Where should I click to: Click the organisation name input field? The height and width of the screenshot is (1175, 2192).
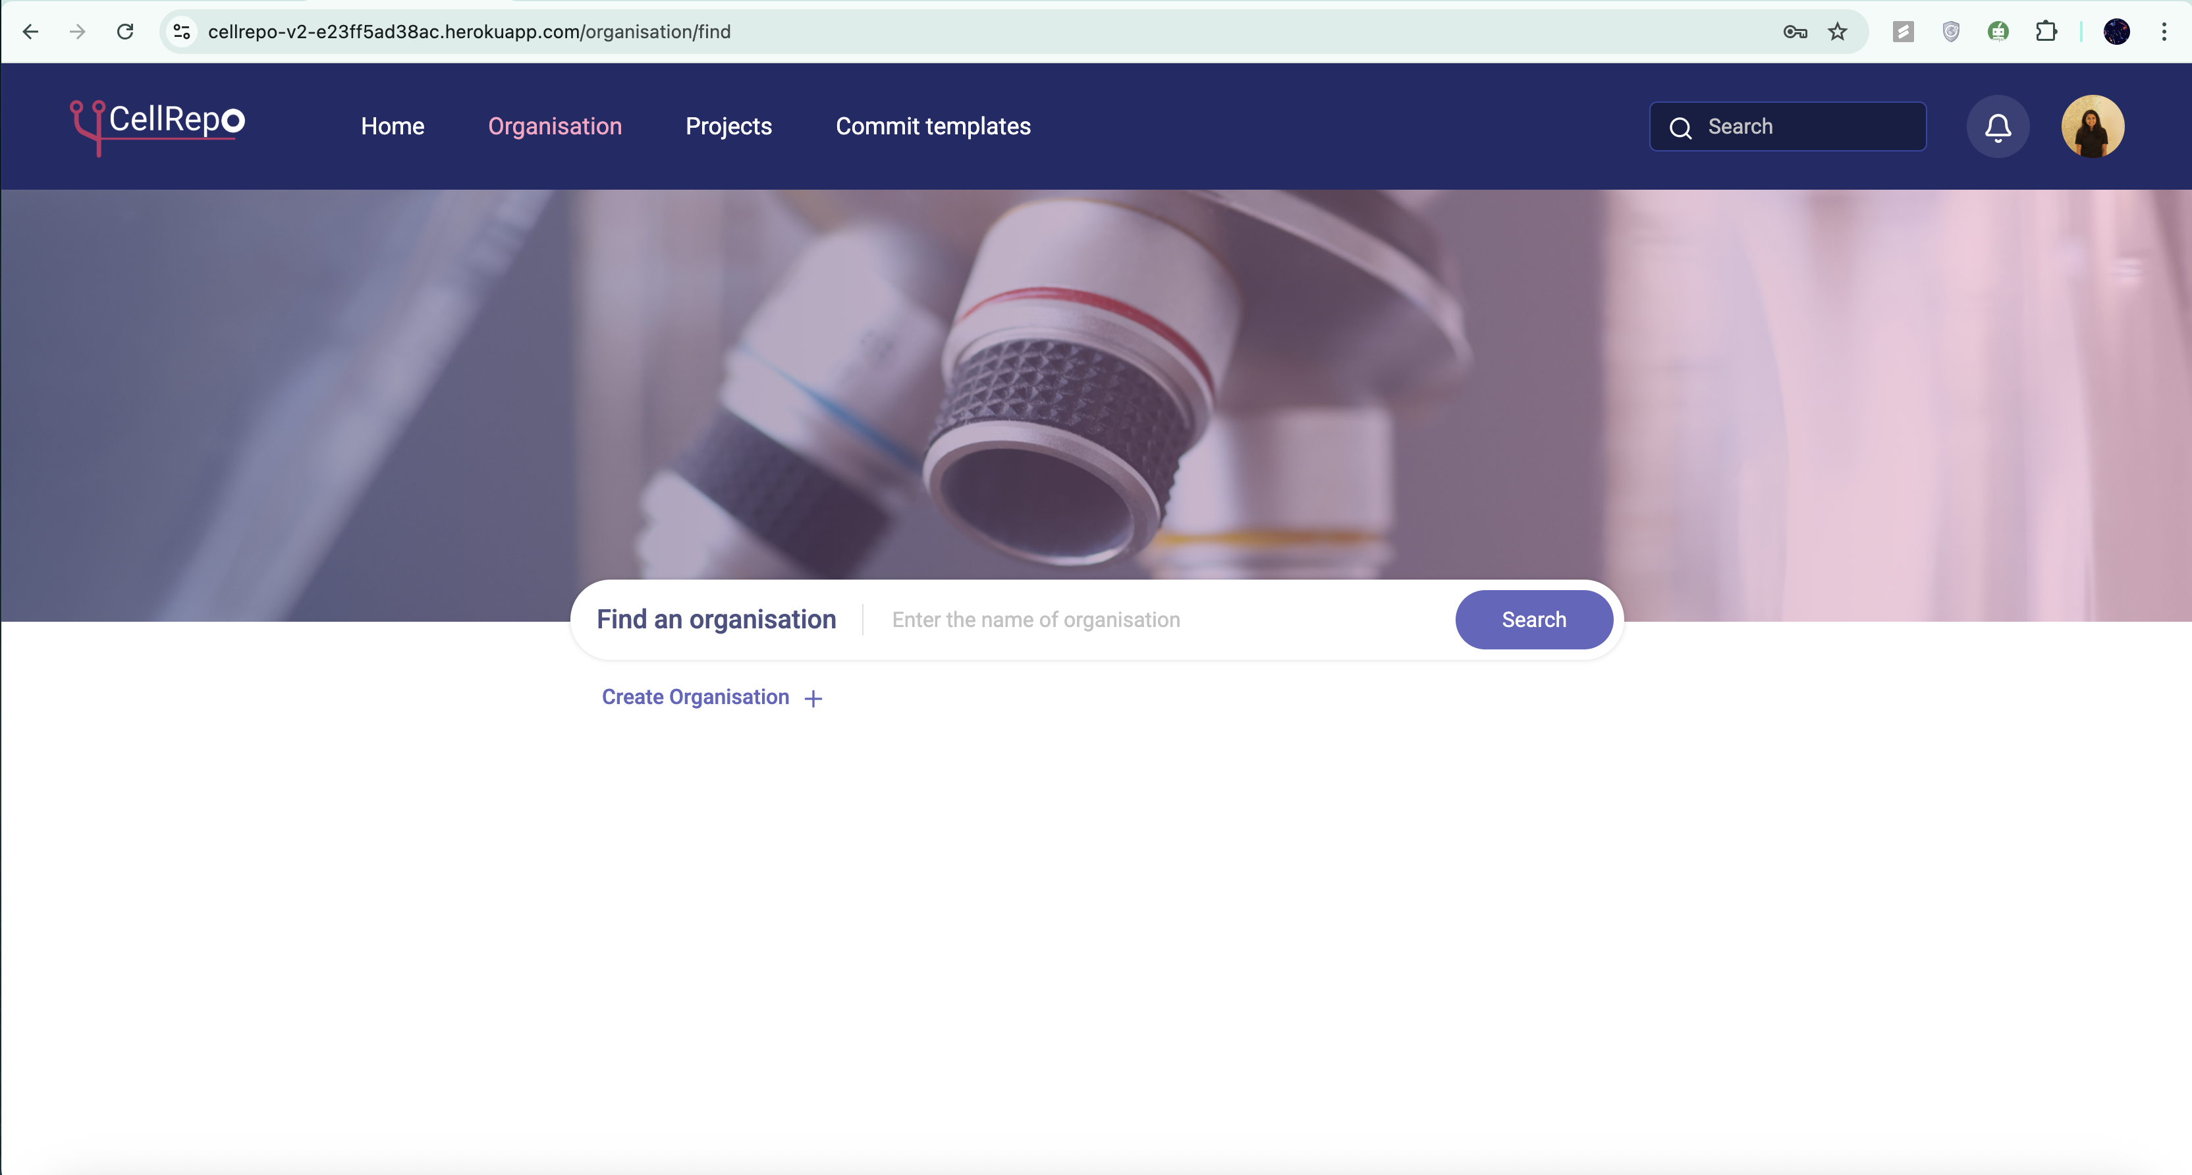(x=1107, y=619)
